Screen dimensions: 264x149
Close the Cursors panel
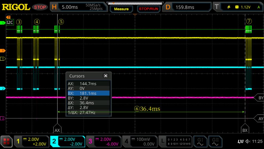pos(105,76)
